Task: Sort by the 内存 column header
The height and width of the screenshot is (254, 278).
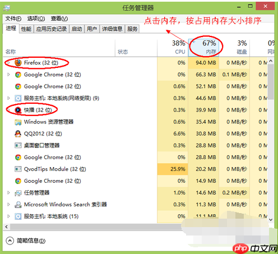Action: click(203, 48)
